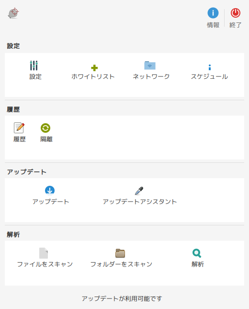Open the ネットワーク folder icon

[x=150, y=65]
